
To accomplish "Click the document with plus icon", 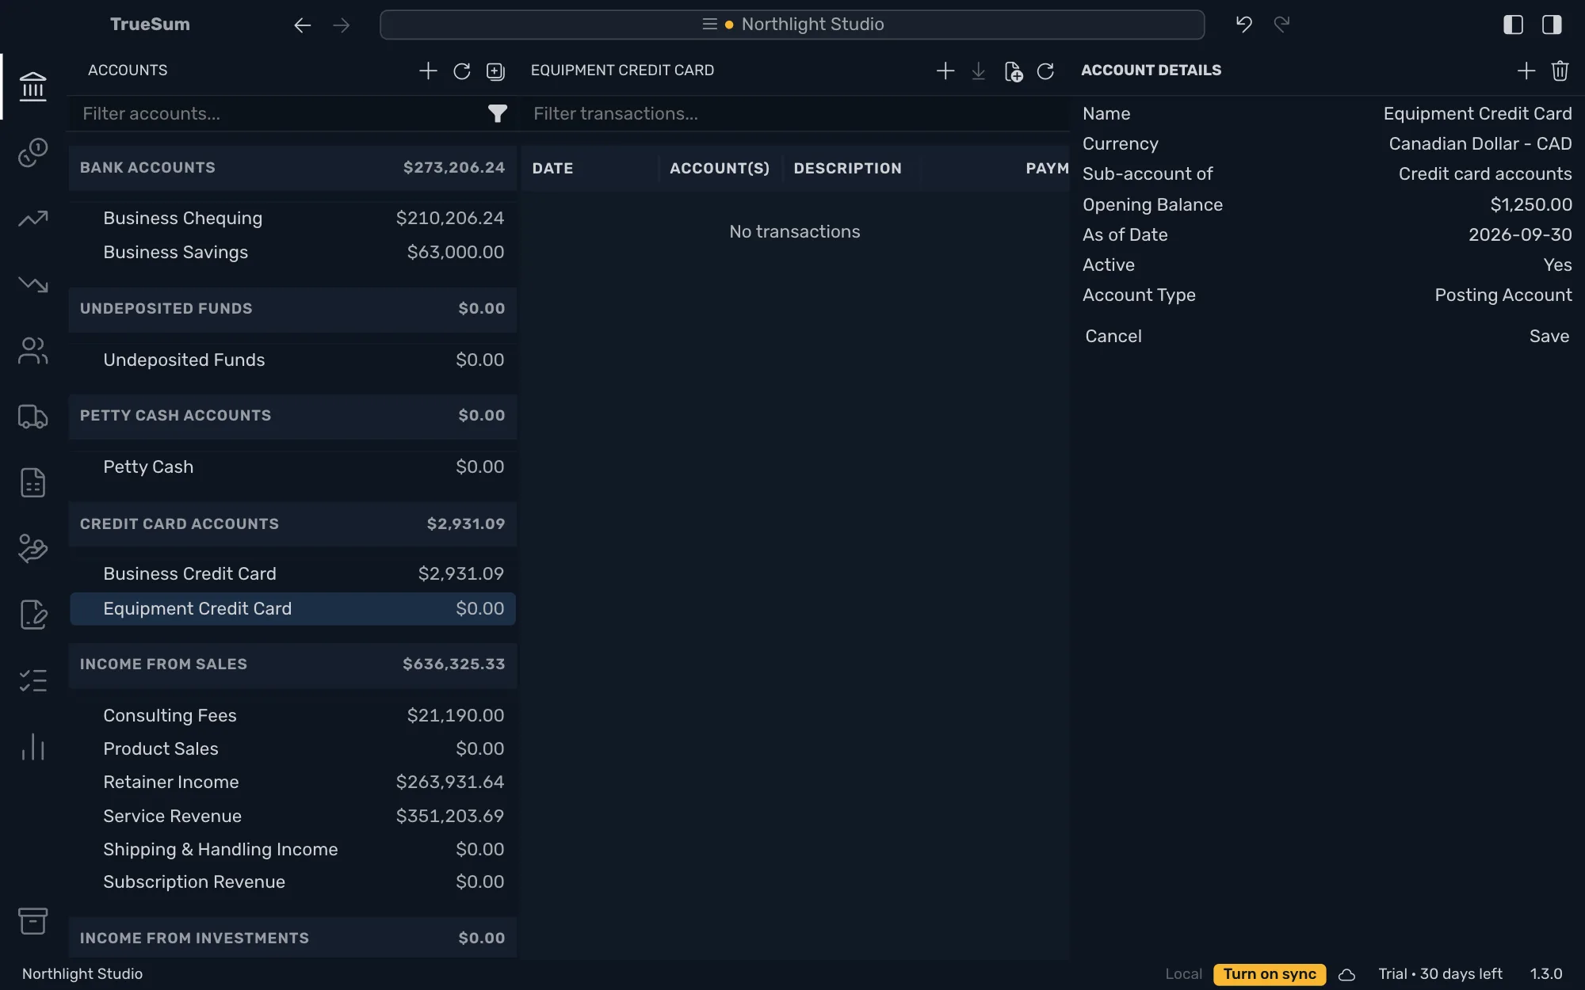I will (x=1013, y=71).
